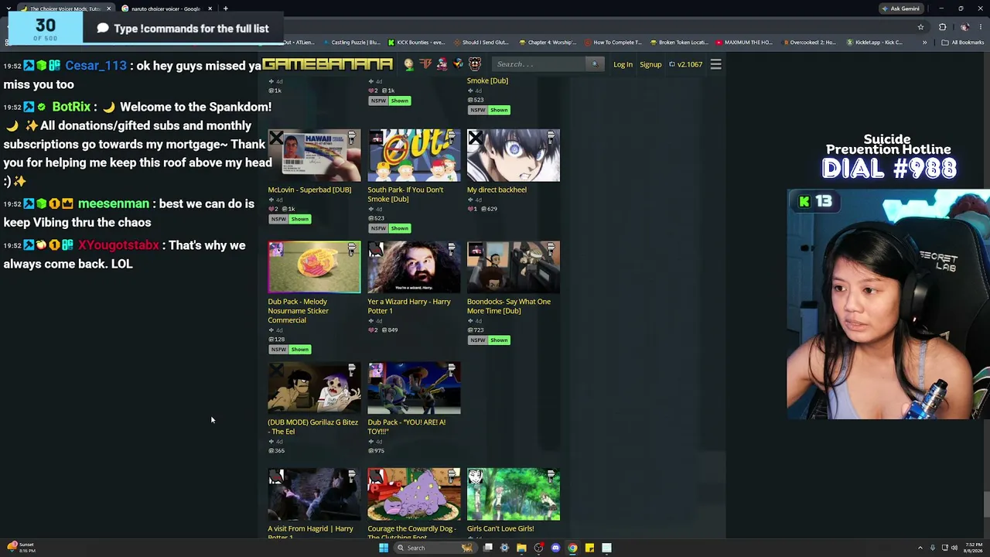Open the Girls Can't Love Girls thumbnail
The width and height of the screenshot is (990, 557).
click(514, 494)
